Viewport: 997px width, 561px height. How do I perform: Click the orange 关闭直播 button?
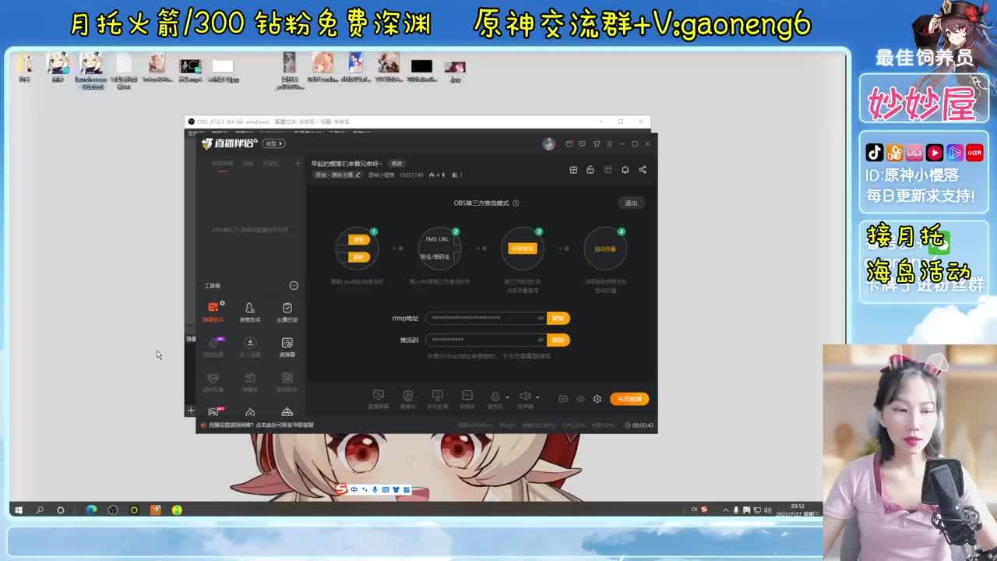(x=629, y=399)
